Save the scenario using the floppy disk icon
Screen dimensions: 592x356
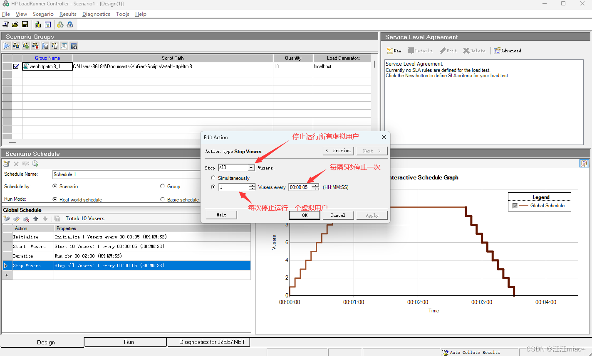[x=25, y=25]
